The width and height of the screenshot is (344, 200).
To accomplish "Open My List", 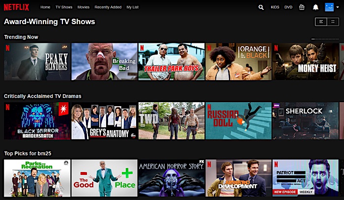I will (132, 7).
